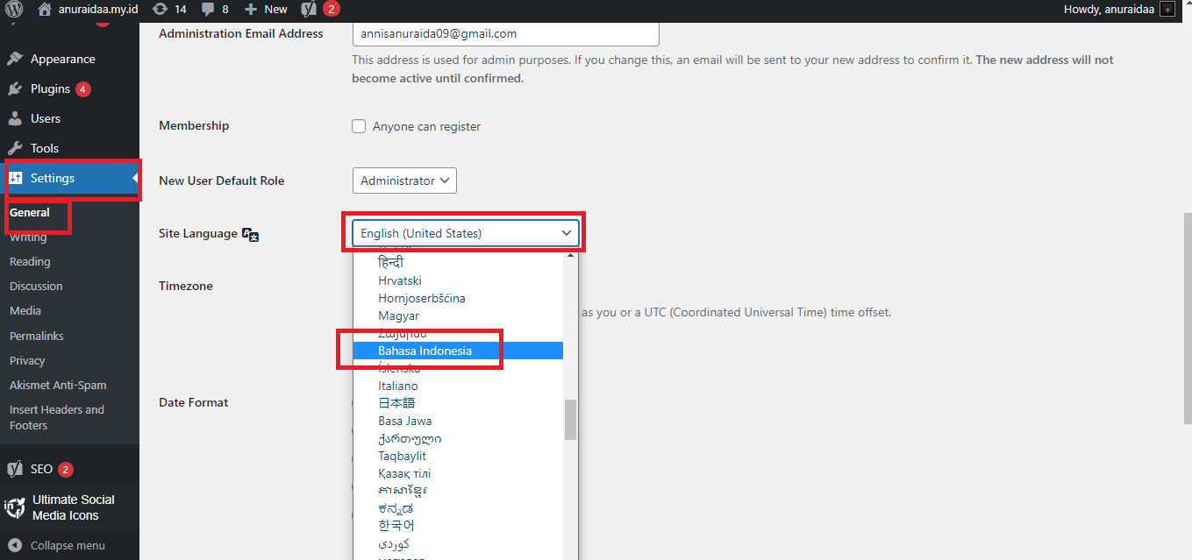This screenshot has height=560, width=1192.
Task: Click the Plugins update badge showing 4
Action: [x=83, y=89]
